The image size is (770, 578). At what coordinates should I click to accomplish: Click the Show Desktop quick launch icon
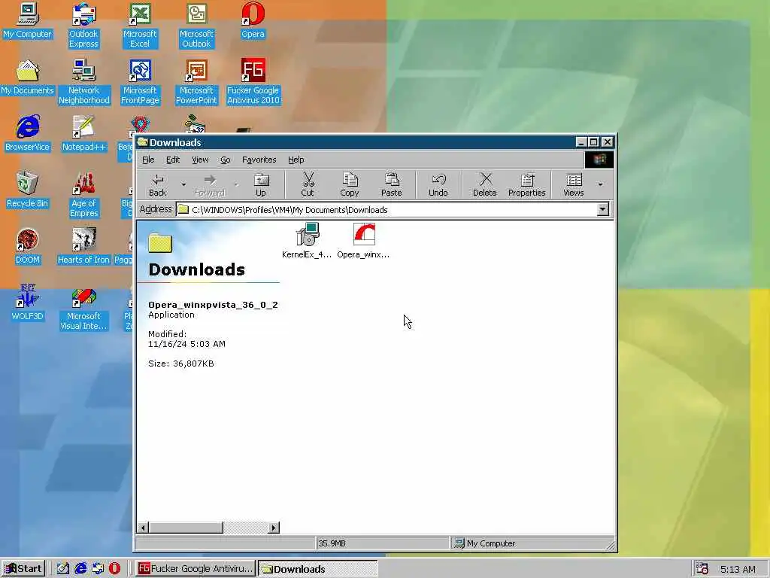pos(63,569)
